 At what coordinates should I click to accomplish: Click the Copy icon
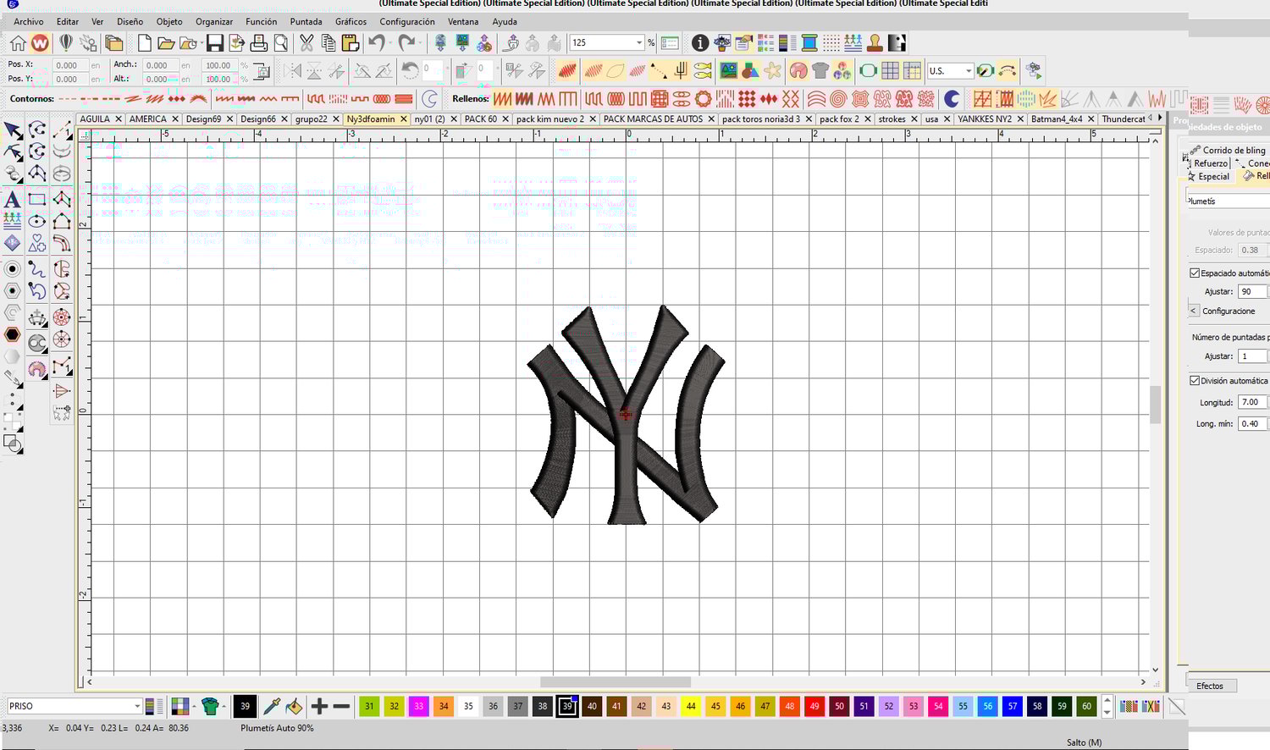tap(329, 43)
